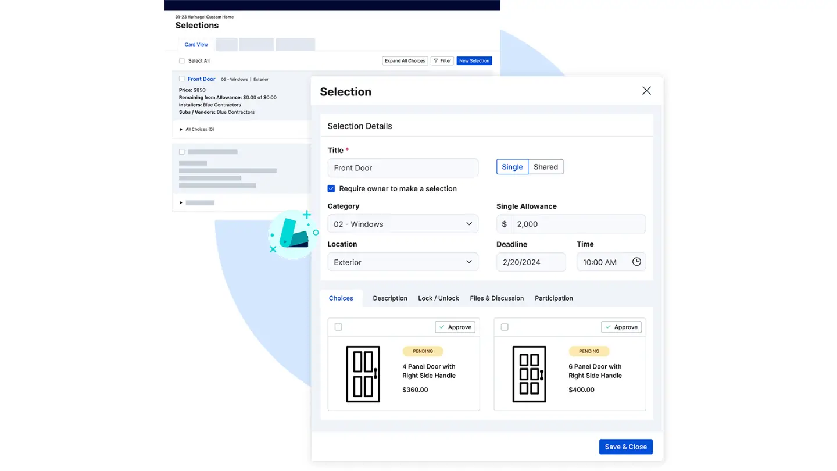Tick the Front Door card checkbox
Image resolution: width=837 pixels, height=471 pixels.
(x=182, y=78)
